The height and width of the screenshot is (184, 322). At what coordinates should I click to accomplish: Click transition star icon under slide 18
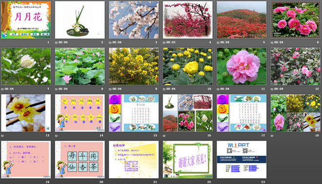[x=272, y=136]
